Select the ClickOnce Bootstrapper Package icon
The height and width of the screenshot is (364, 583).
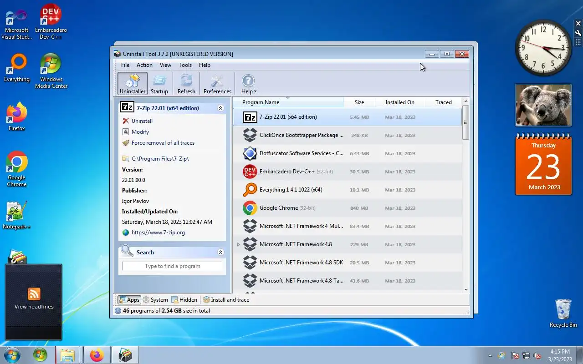coord(250,135)
